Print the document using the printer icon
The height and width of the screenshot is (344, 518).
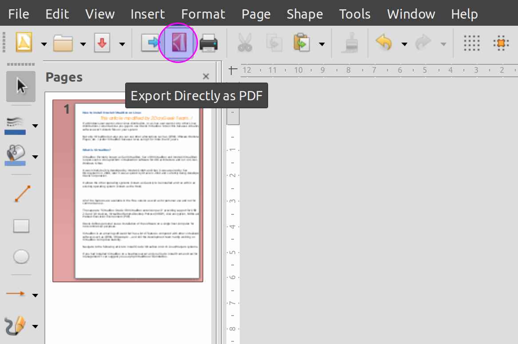coord(209,43)
